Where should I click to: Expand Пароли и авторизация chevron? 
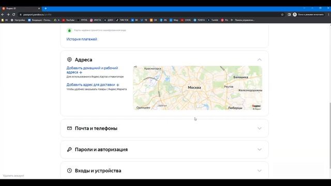coord(260,149)
